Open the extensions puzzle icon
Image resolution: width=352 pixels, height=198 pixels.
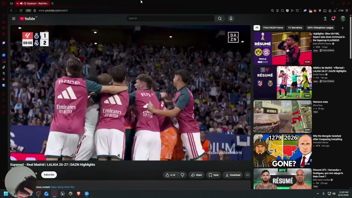[x=325, y=10]
